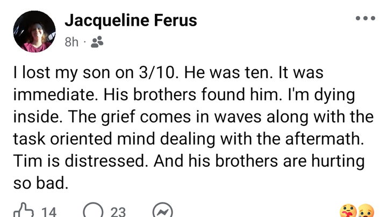
Task: Click the words 'so bad.' ending the post
Action: pos(41,183)
